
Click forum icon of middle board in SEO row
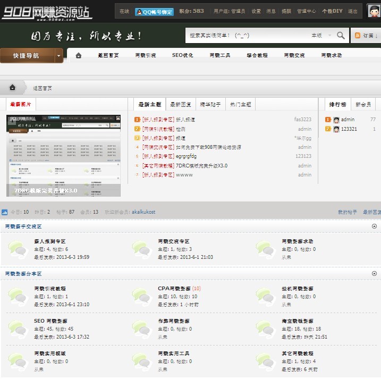(141, 329)
